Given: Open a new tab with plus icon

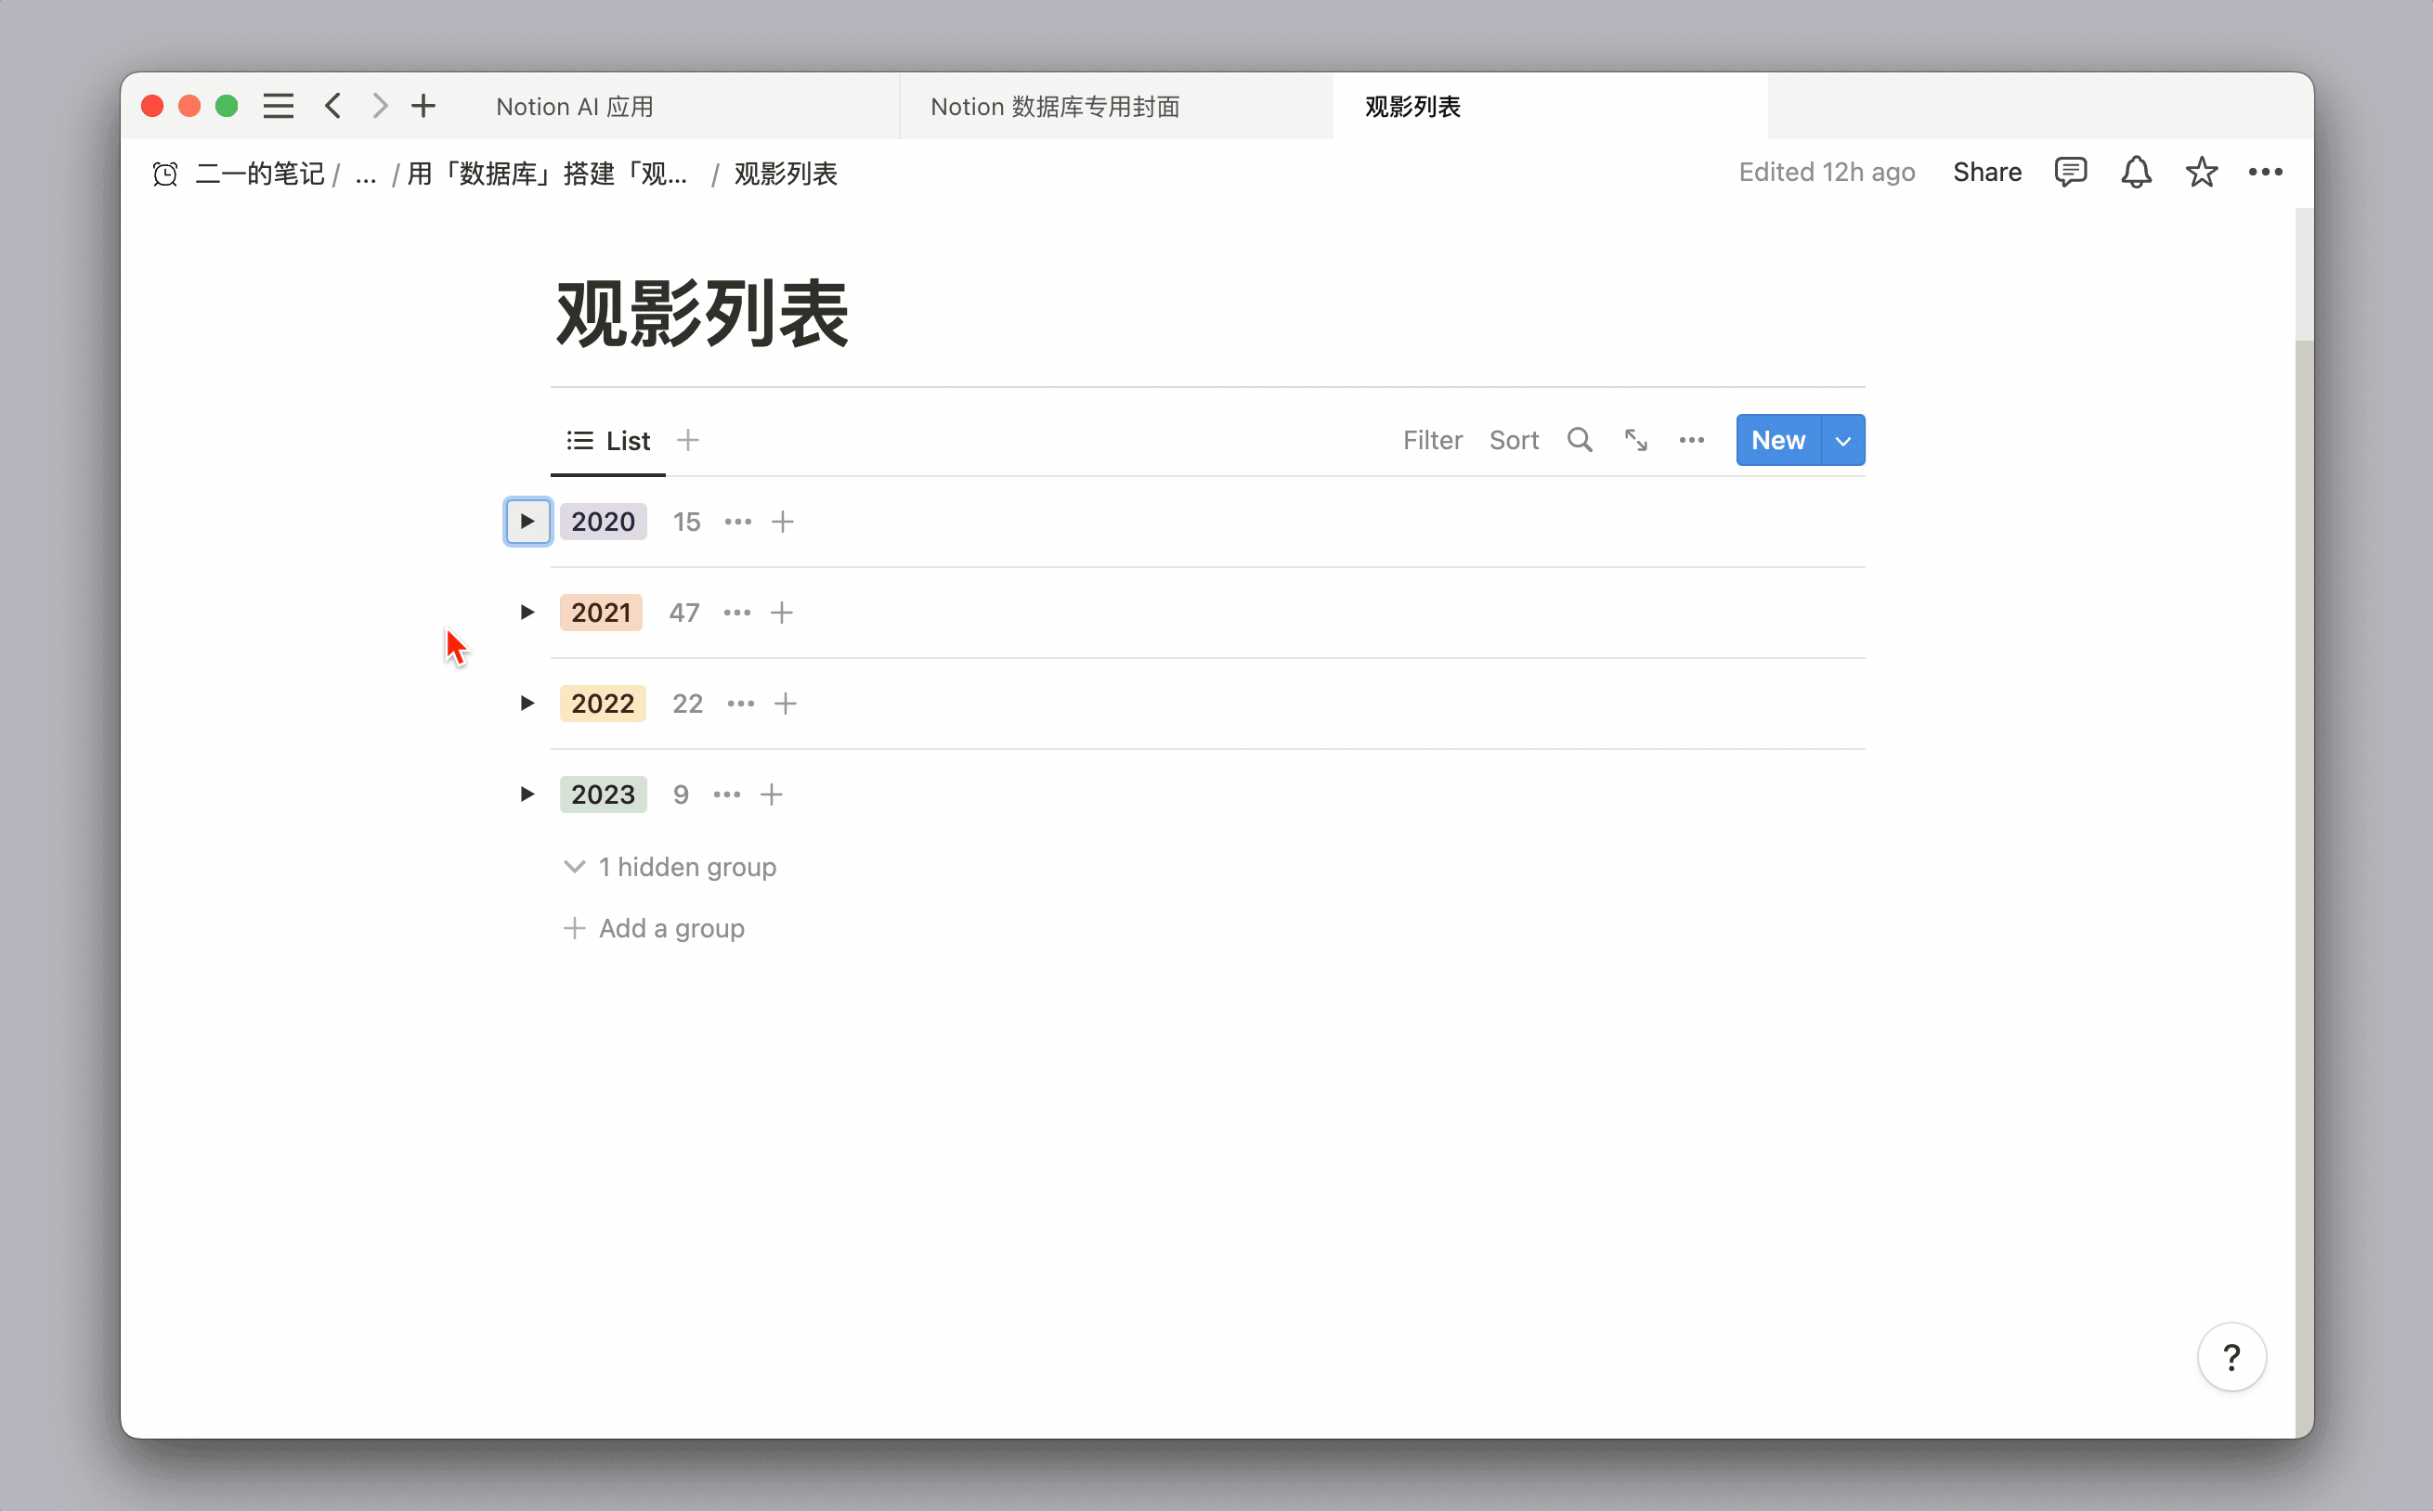Looking at the screenshot, I should click(x=423, y=106).
